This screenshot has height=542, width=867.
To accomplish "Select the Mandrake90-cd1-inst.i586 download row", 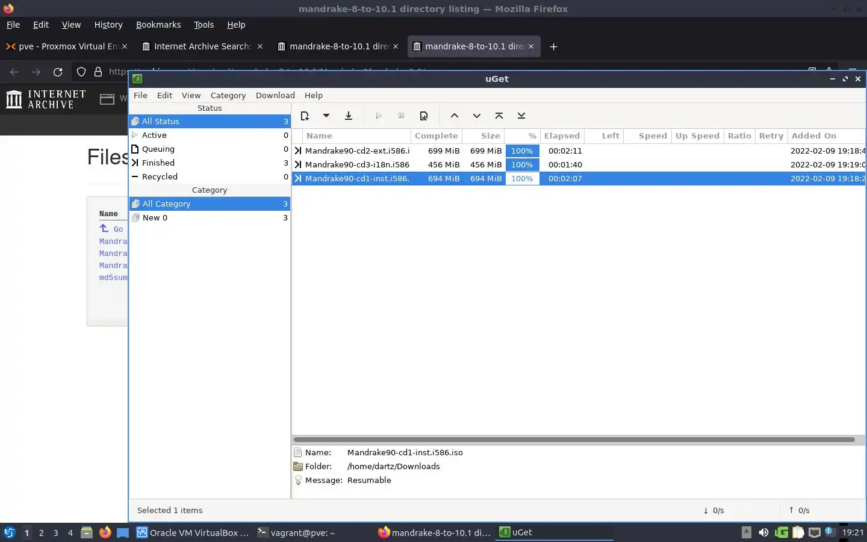I will point(579,178).
